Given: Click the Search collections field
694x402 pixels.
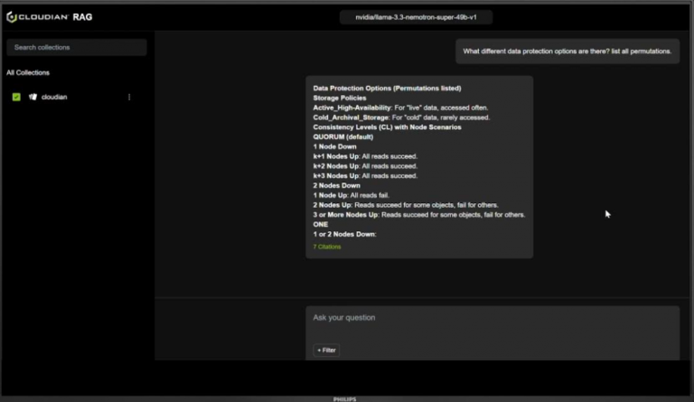Looking at the screenshot, I should pos(77,47).
